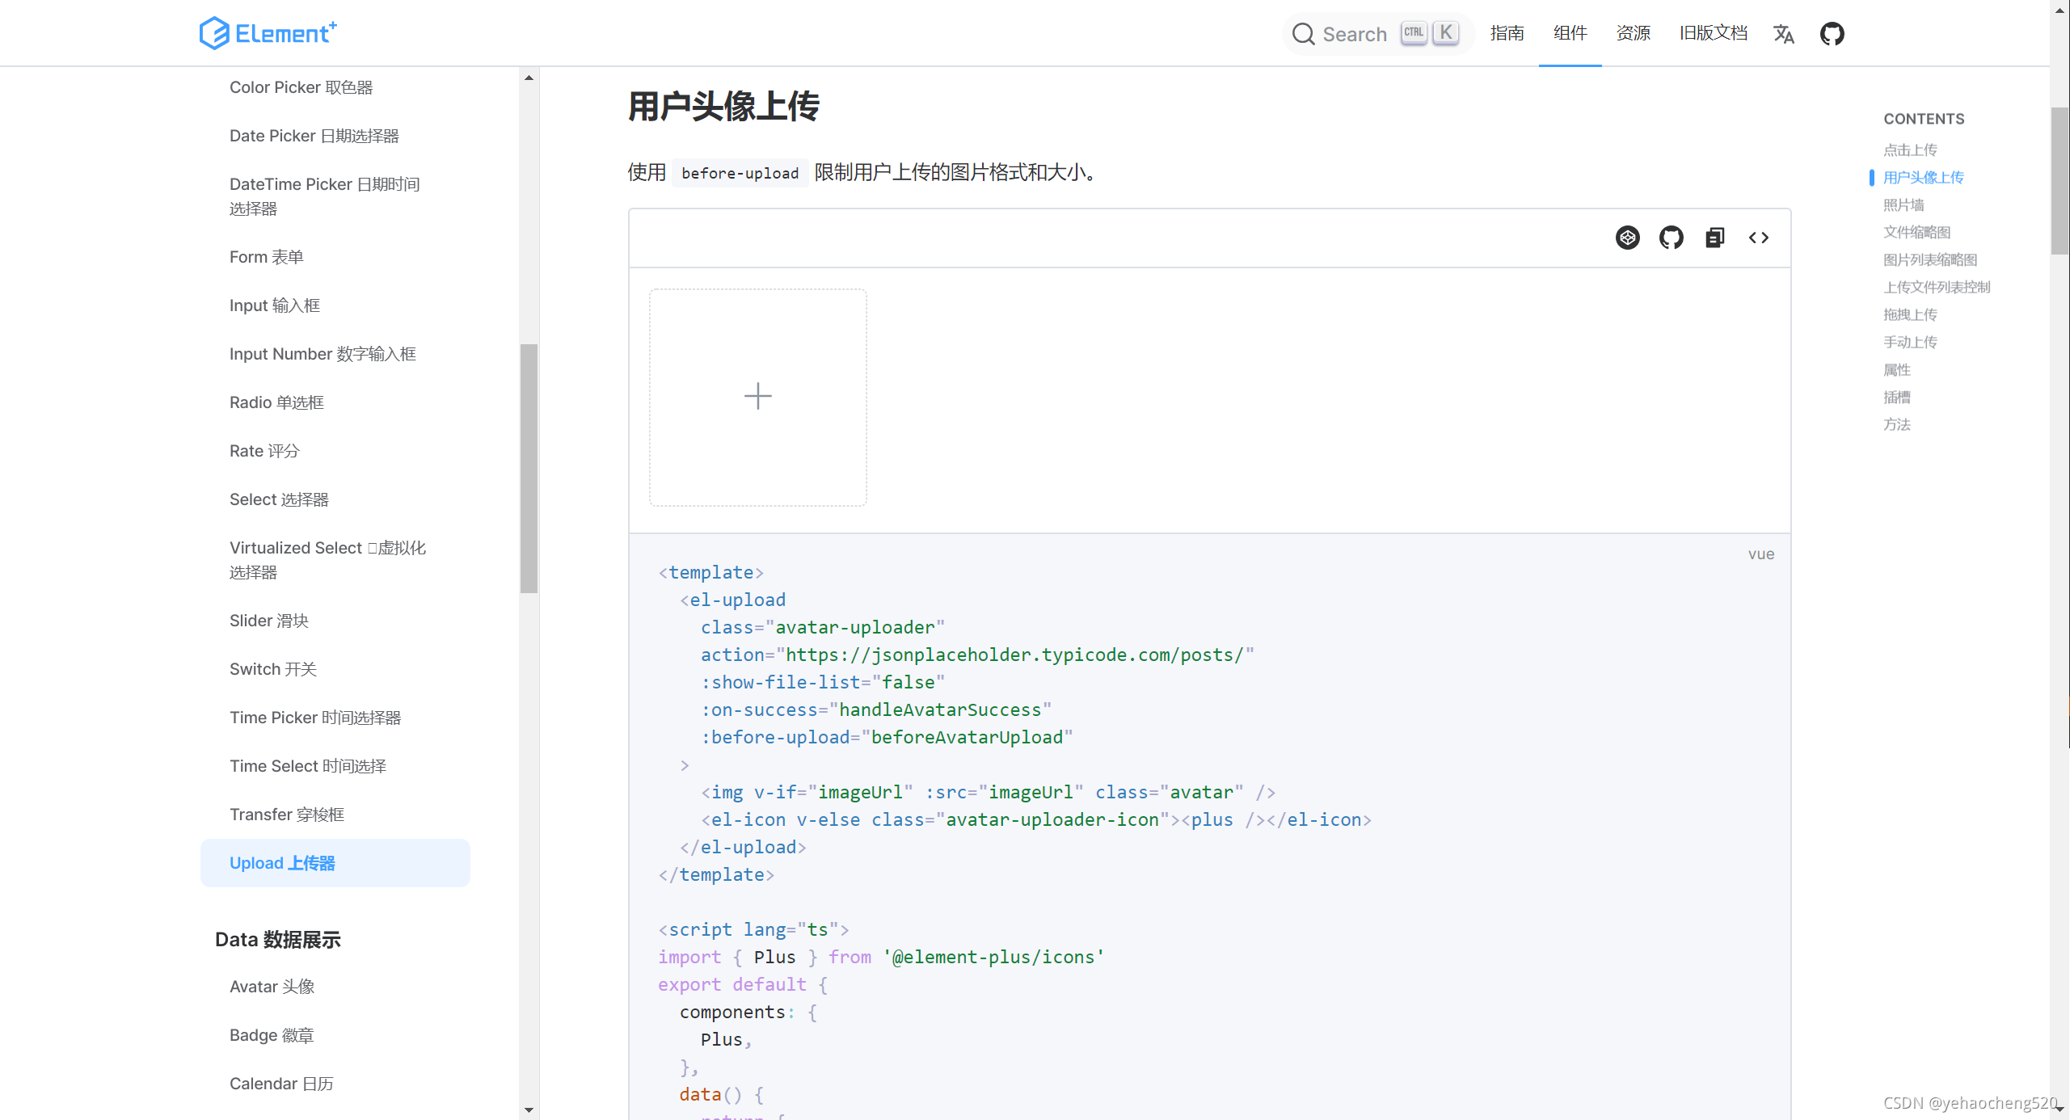
Task: Click the plus upload icon in demo
Action: click(757, 396)
